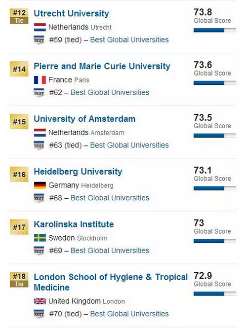The image size is (247, 328).
Task: Click the Germany flag icon
Action: (40, 185)
